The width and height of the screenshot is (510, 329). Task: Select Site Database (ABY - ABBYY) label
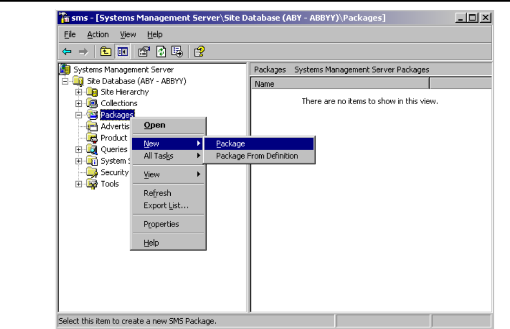click(137, 81)
